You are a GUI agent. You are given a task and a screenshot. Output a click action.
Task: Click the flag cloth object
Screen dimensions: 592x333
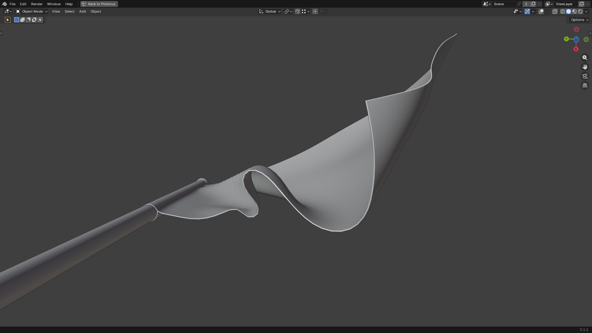[333, 173]
